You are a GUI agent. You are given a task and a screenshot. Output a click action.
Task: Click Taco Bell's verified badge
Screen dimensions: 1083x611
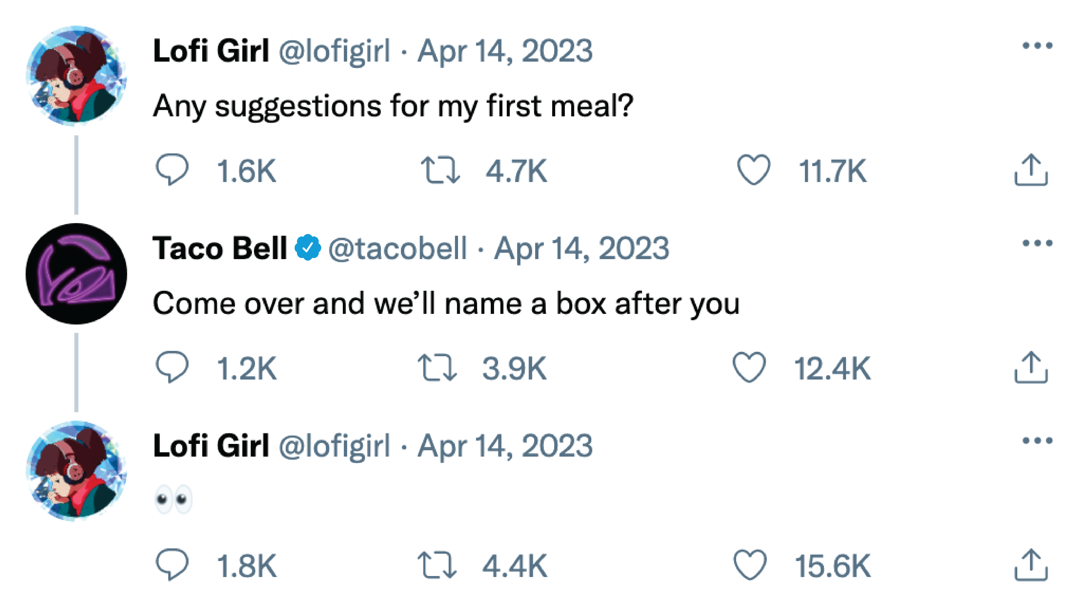(x=308, y=248)
